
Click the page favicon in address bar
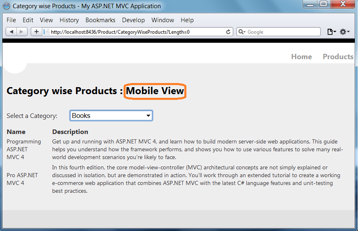[x=46, y=32]
